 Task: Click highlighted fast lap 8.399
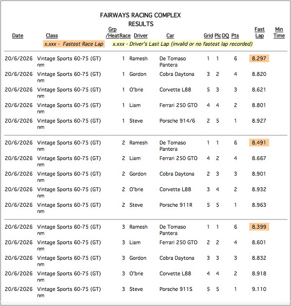pyautogui.click(x=259, y=227)
